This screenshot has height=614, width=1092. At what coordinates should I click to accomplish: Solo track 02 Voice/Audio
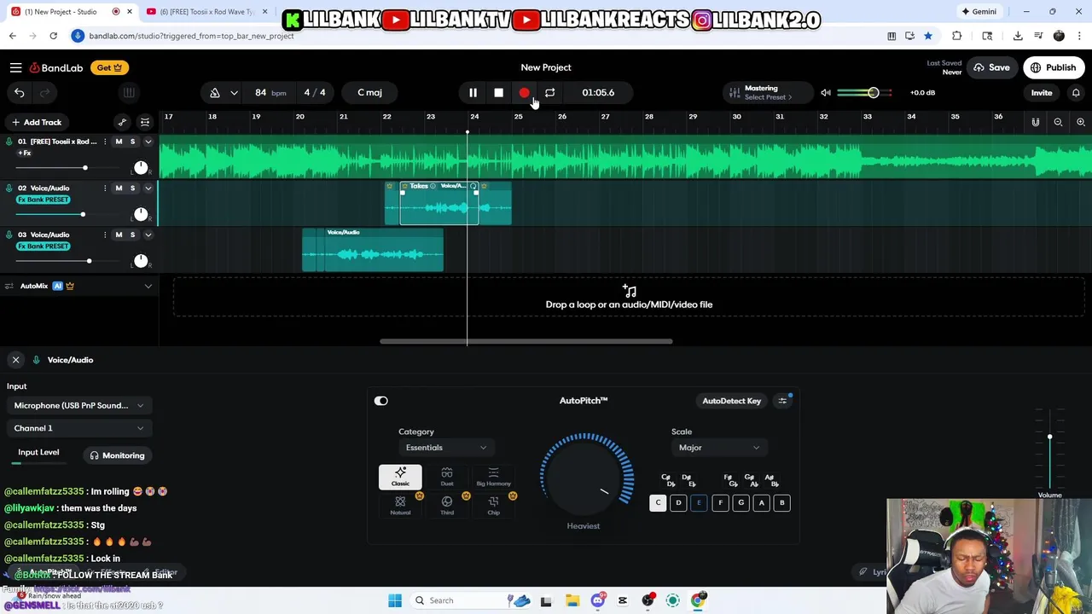click(132, 188)
